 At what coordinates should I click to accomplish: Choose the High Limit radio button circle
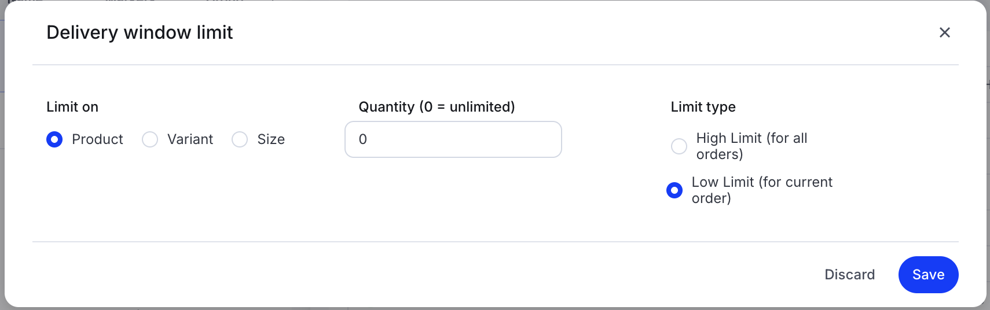point(679,146)
